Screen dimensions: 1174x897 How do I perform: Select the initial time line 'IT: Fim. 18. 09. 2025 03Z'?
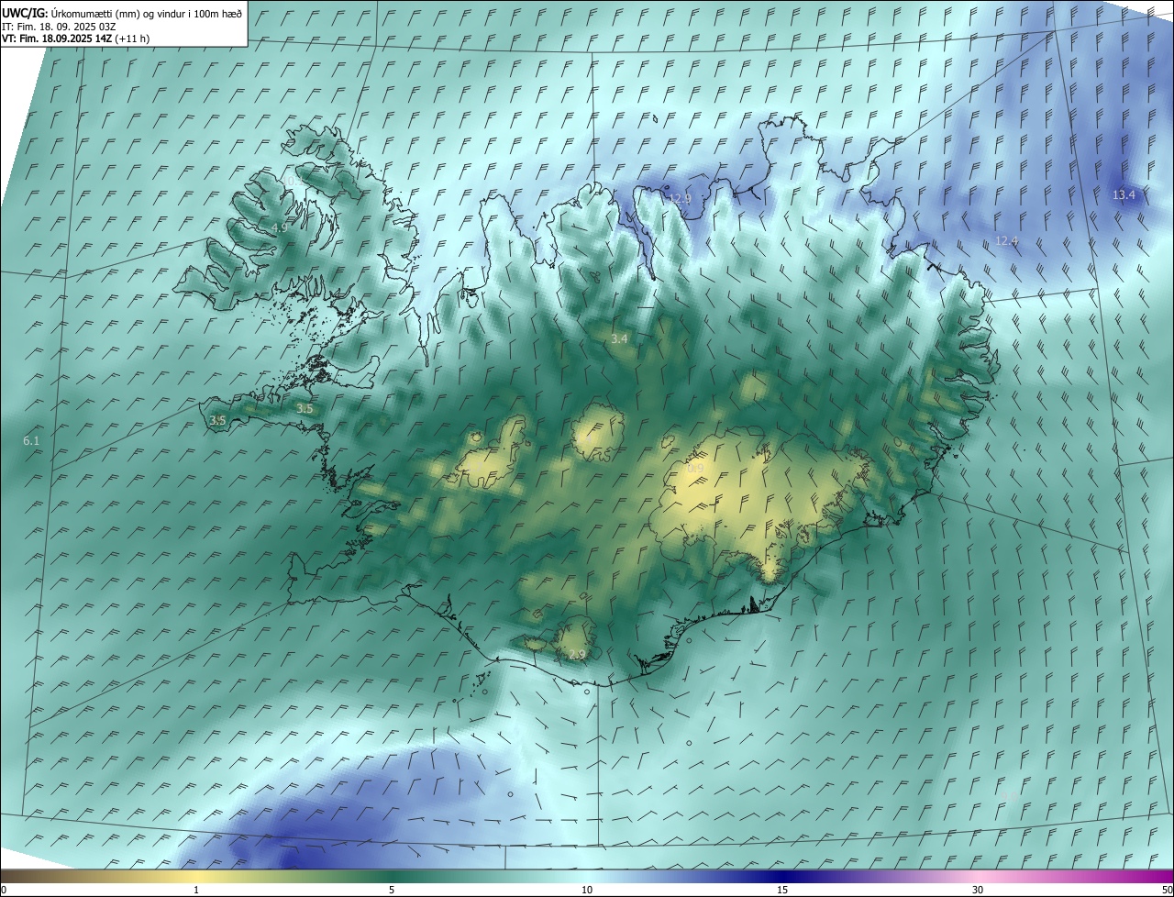(x=57, y=26)
